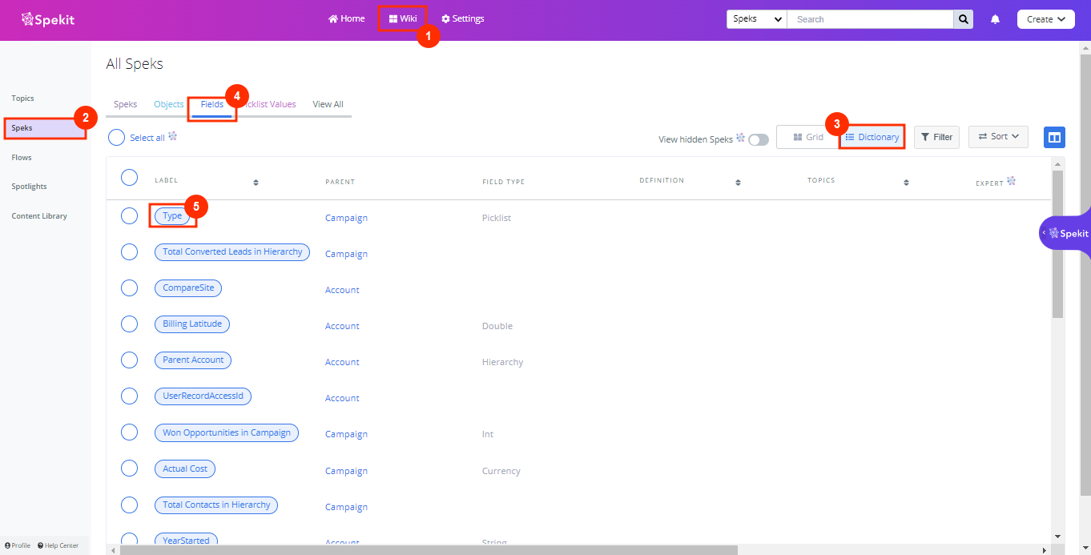Click sparkle icon next to Select all

point(172,136)
